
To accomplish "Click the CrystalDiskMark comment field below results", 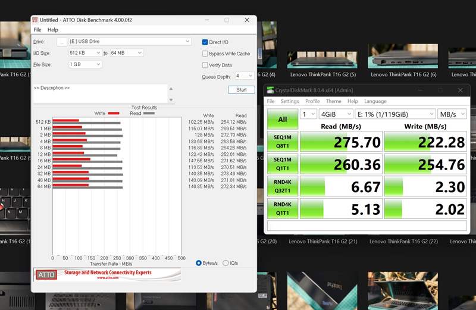I will pos(367,226).
